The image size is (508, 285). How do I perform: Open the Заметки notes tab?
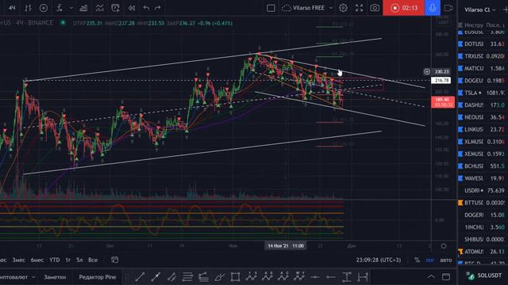click(55, 277)
